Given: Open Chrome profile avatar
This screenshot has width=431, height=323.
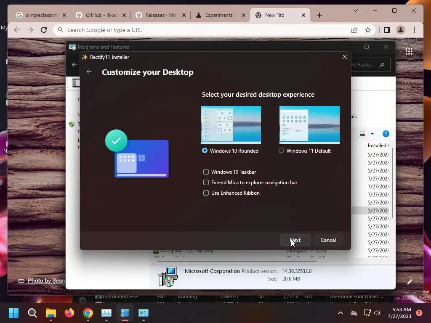Looking at the screenshot, I should pyautogui.click(x=401, y=30).
